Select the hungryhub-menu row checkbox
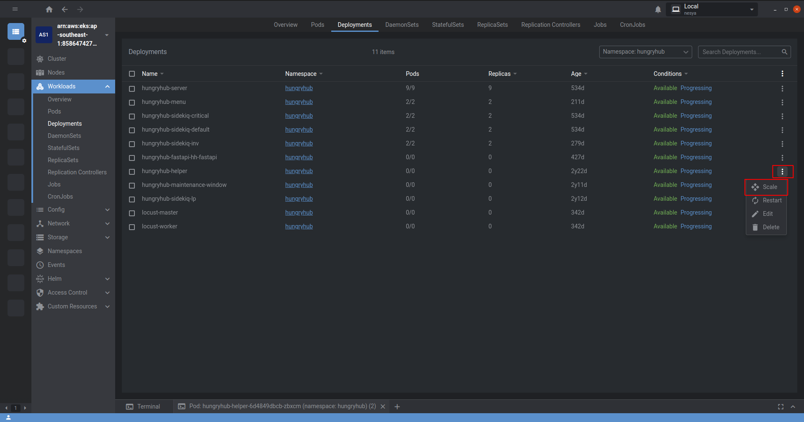Image resolution: width=804 pixels, height=422 pixels. pyautogui.click(x=132, y=102)
